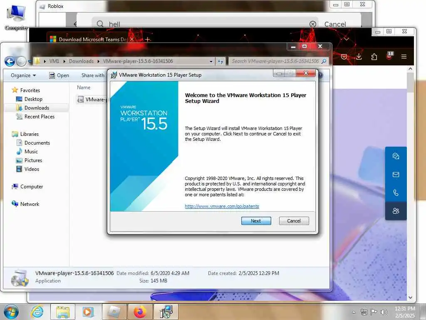Viewport: 426px width, 320px height.
Task: Open the Windows Start menu
Action: (11, 312)
